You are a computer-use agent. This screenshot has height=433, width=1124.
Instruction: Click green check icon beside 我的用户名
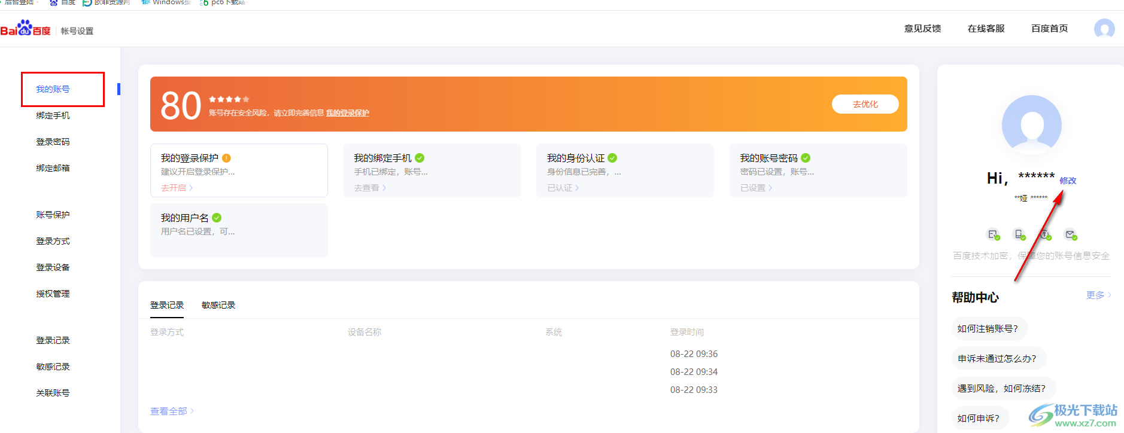tap(217, 218)
